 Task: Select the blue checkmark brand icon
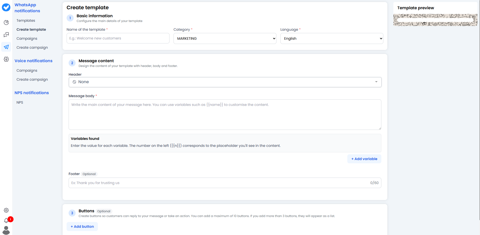pyautogui.click(x=6, y=7)
